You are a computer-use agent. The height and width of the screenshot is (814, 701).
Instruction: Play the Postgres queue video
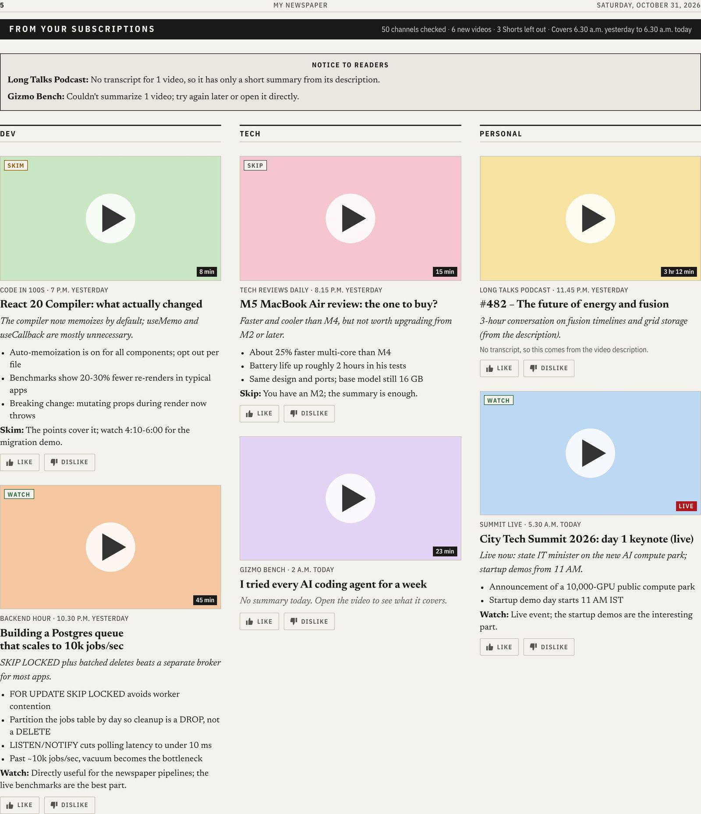(110, 547)
